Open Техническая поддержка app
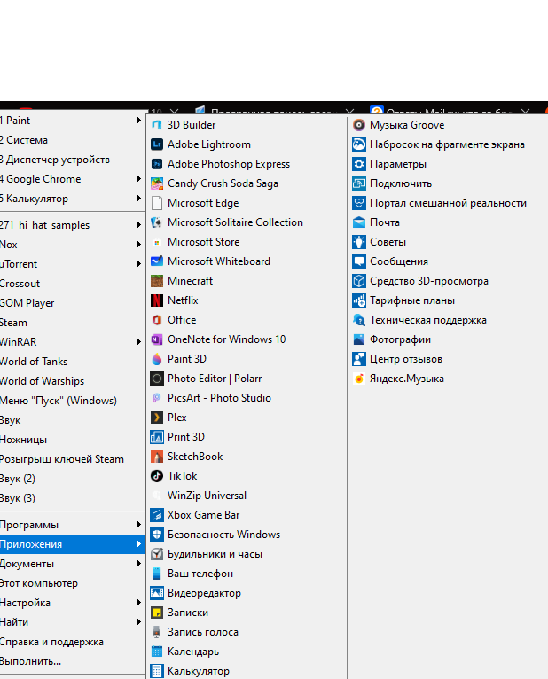Image resolution: width=548 pixels, height=679 pixels. [x=448, y=320]
